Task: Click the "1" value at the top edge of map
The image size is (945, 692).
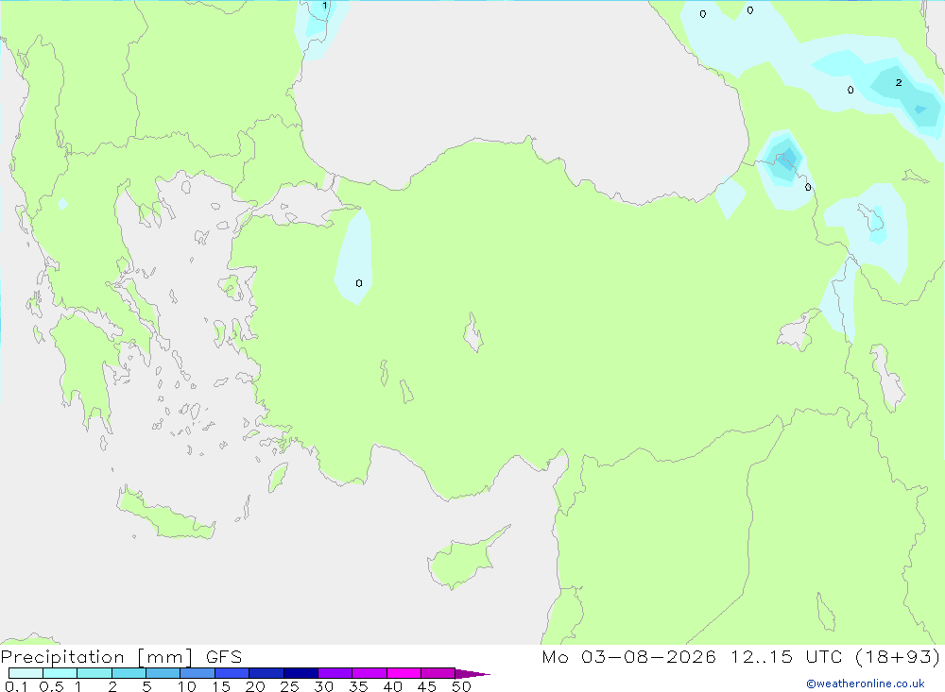Action: pyautogui.click(x=325, y=6)
